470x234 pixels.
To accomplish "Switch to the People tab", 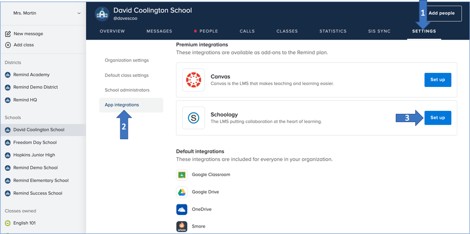I will [209, 31].
